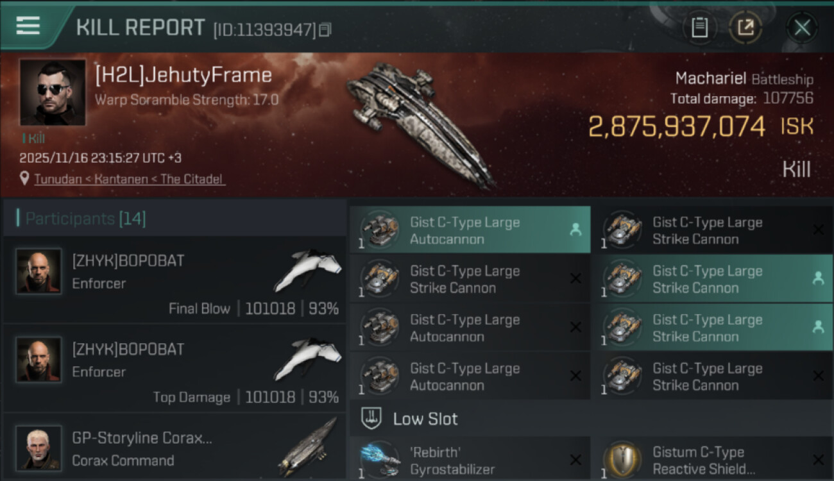834x481 pixels.
Task: Copy the kill report ID
Action: point(325,30)
